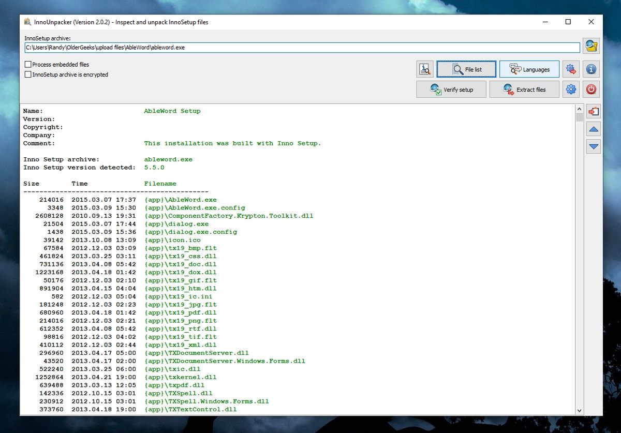Click the Languages button
This screenshot has width=621, height=433.
point(529,69)
